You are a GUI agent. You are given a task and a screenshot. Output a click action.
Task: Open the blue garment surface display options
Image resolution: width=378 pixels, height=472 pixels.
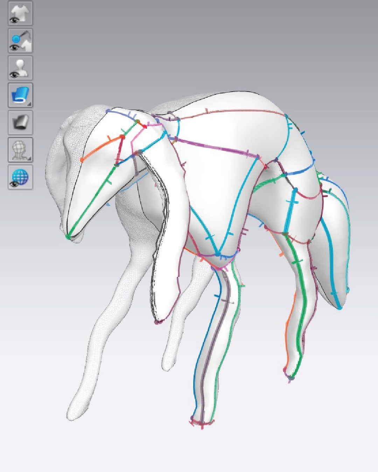(20, 95)
